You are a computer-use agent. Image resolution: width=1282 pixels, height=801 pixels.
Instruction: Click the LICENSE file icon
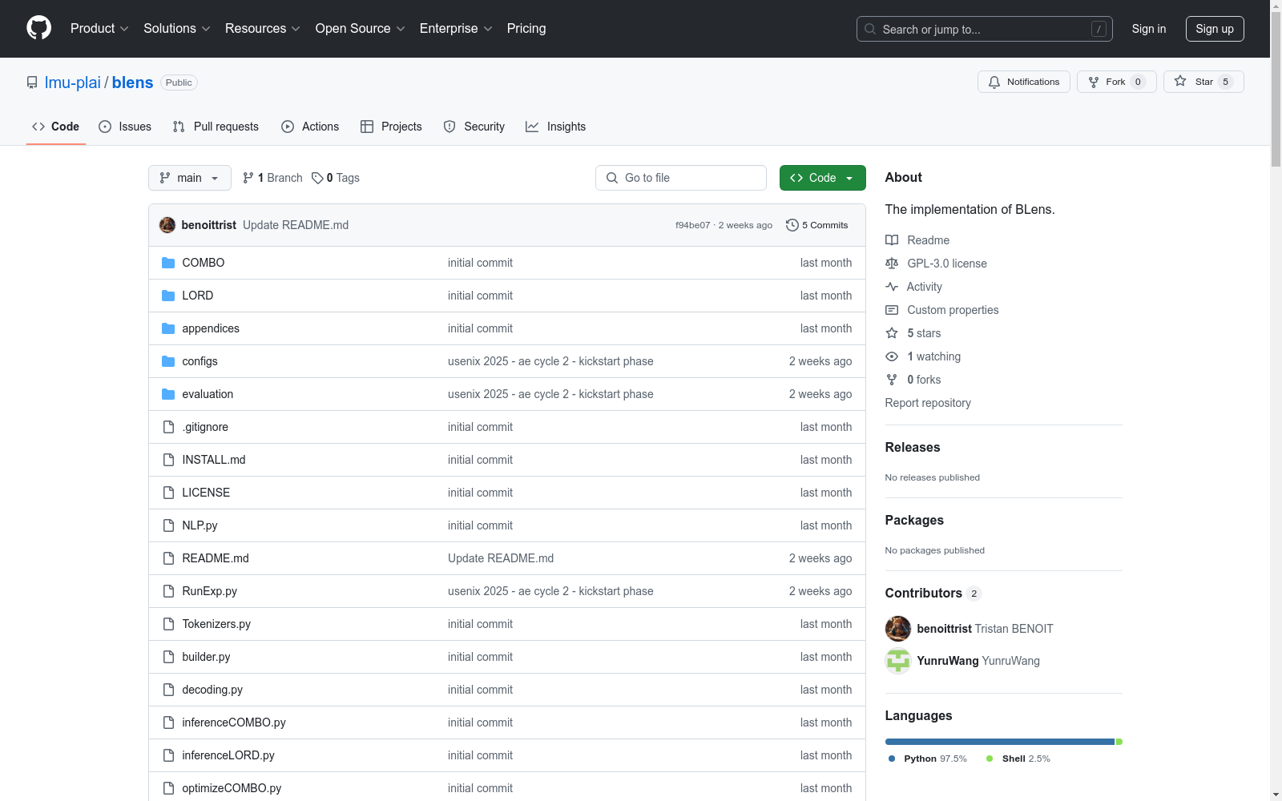[168, 493]
